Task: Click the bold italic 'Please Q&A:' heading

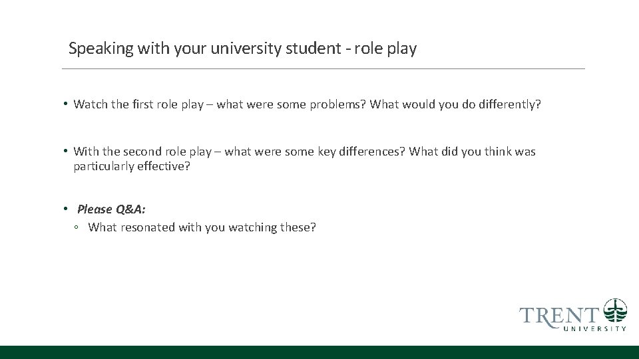Action: point(111,209)
